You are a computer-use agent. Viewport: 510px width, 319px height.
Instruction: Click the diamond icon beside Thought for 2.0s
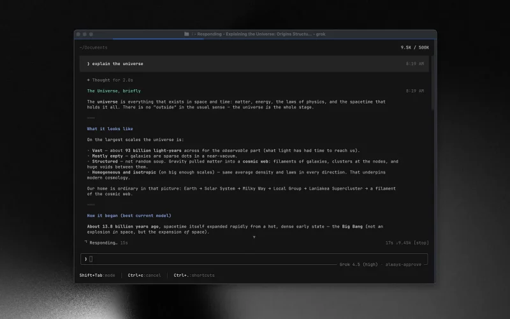(x=88, y=80)
